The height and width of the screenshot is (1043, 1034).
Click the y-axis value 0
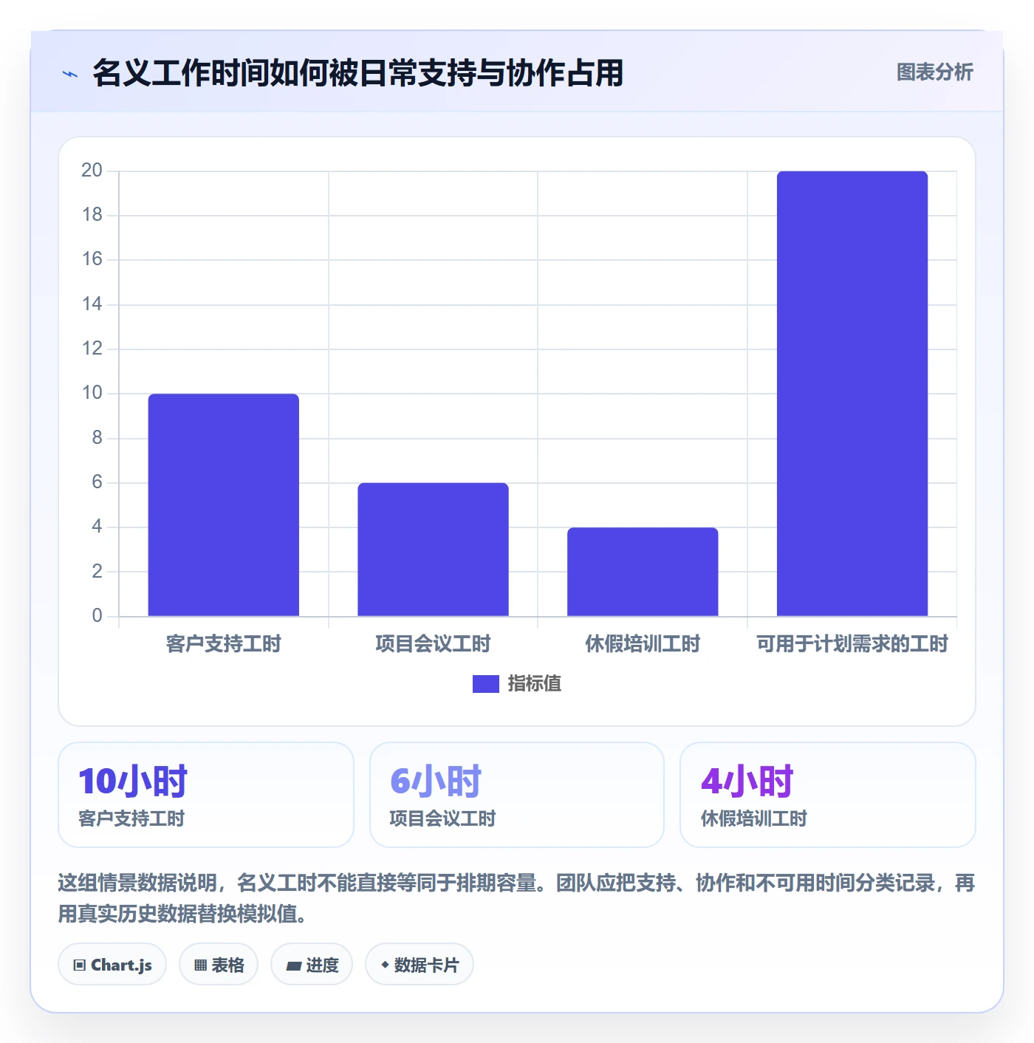97,616
